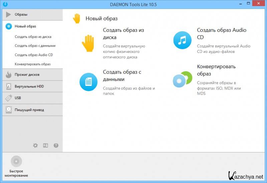Click the green and blue discs convert icon
This screenshot has height=183, width=267.
182,80
